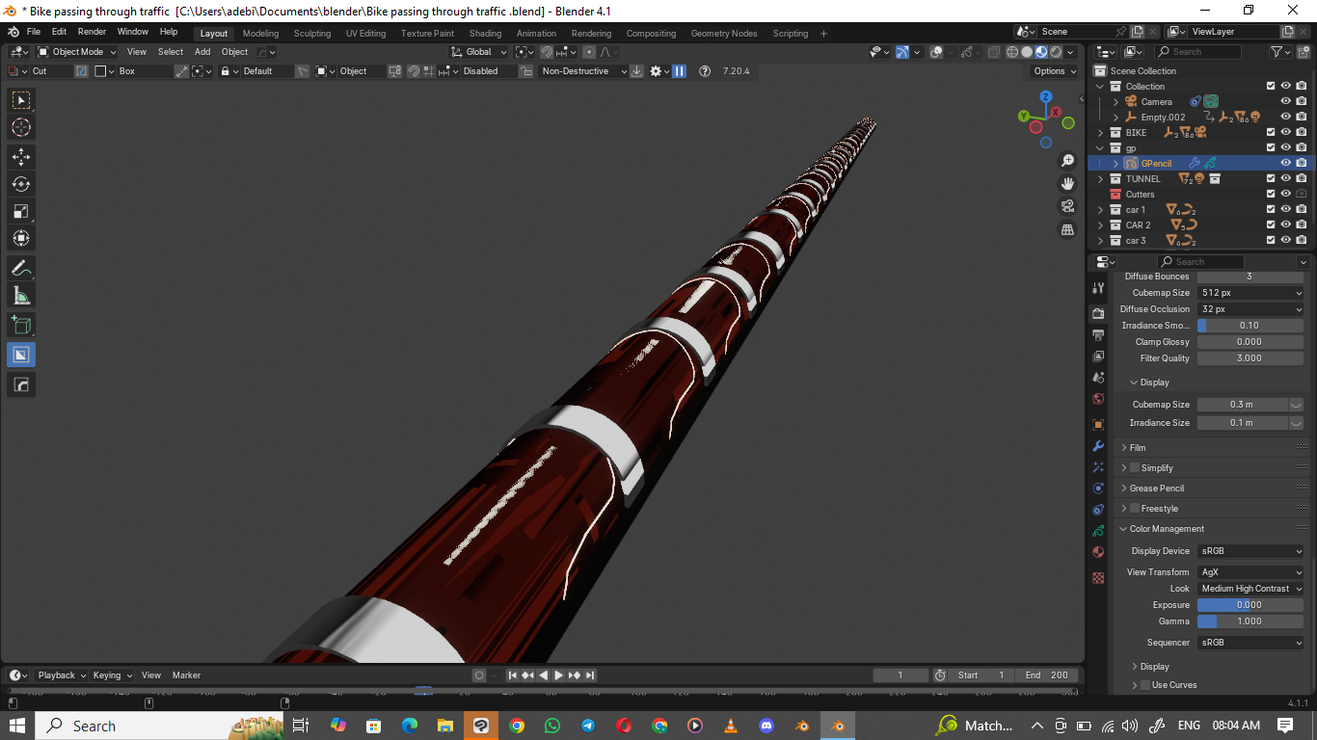
Task: Uncheck the Cutters collection checkbox
Action: (1271, 194)
